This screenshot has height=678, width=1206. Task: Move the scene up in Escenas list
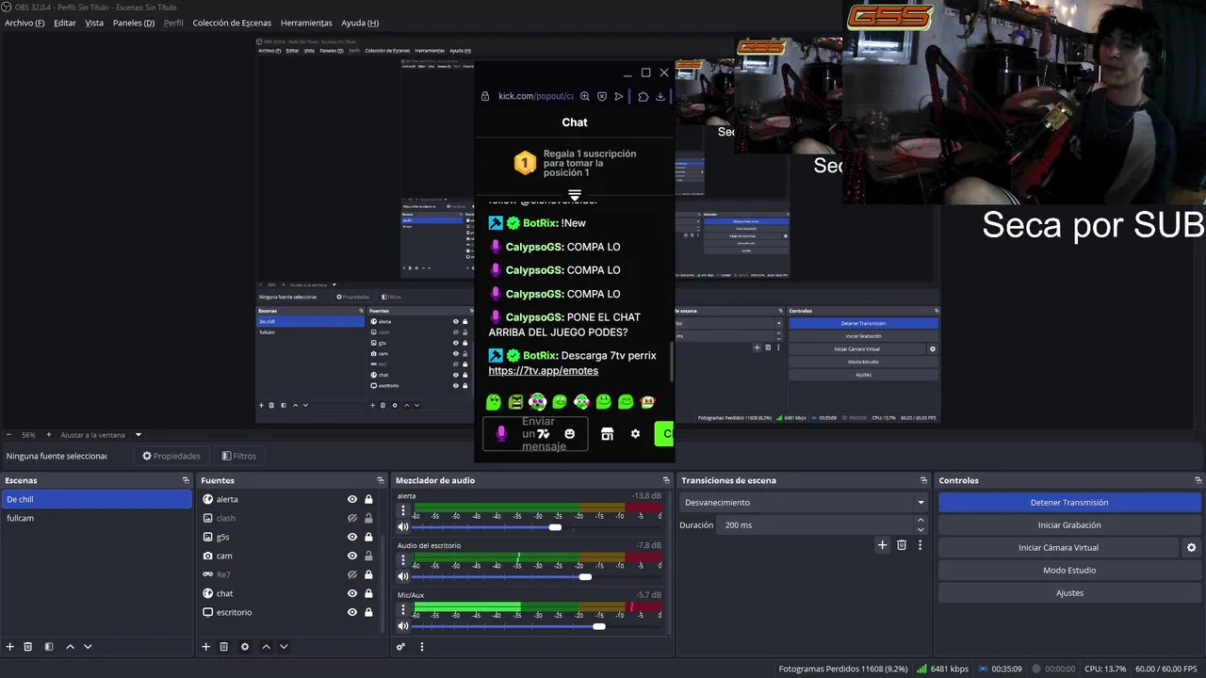click(x=70, y=647)
